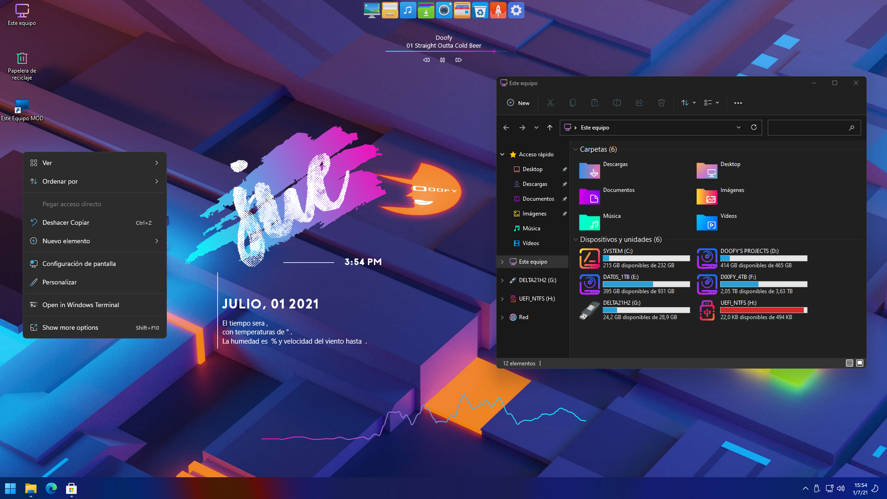The height and width of the screenshot is (499, 887).
Task: Click Show more options
Action: click(95, 327)
